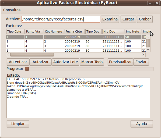Click Autorizar Lote button
This screenshot has height=138, width=161.
click(x=65, y=62)
